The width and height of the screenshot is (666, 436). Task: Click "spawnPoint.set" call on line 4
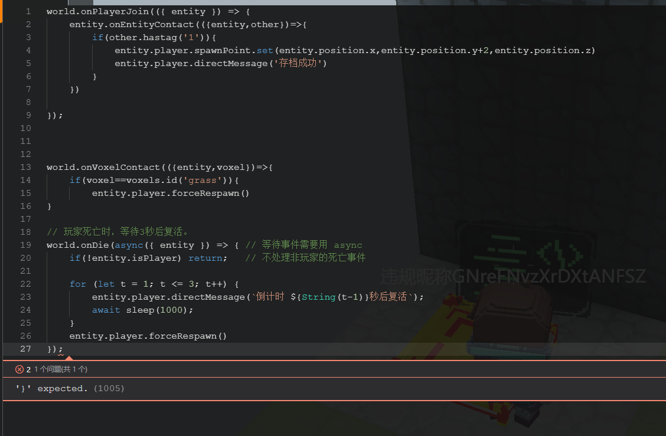point(234,51)
